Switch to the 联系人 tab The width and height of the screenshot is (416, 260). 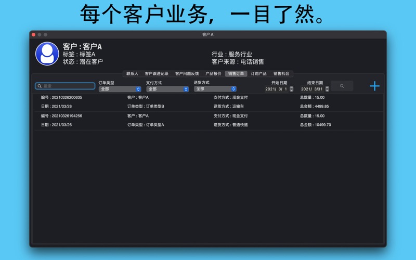[132, 74]
